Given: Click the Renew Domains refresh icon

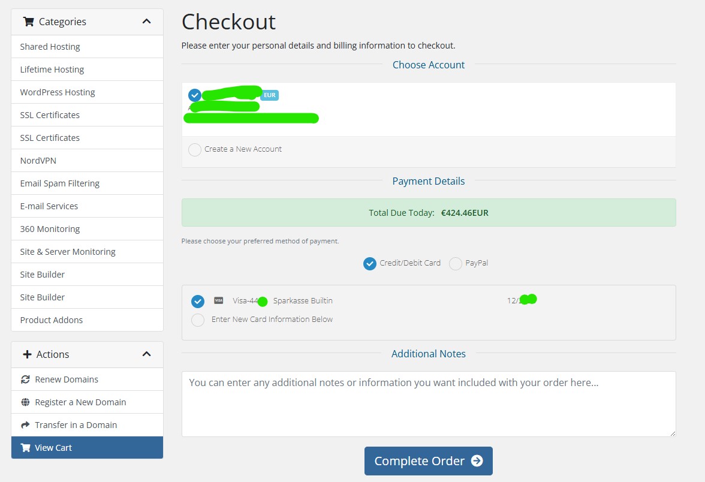Looking at the screenshot, I should [25, 379].
